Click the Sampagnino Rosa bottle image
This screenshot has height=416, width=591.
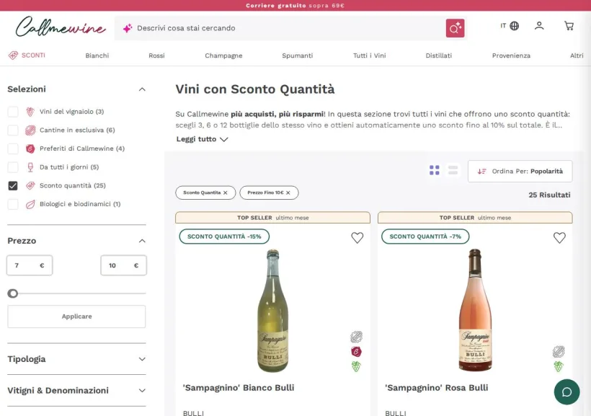(x=475, y=310)
